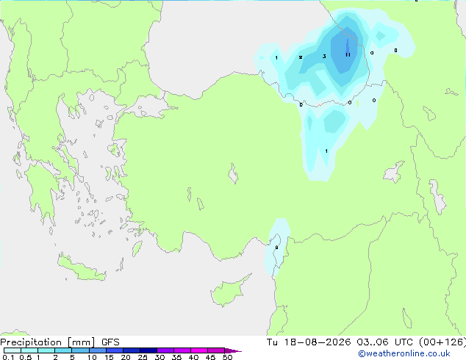Click the legend label '10'
Image resolution: width=466 pixels, height=360 pixels.
click(92, 357)
